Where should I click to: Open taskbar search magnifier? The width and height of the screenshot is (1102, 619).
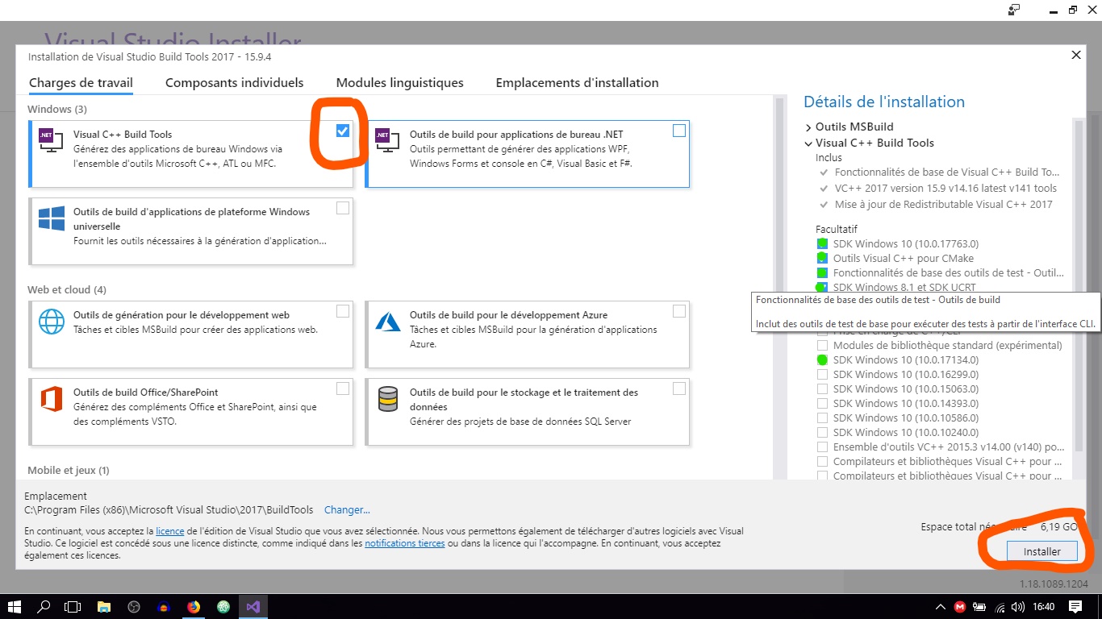tap(44, 606)
